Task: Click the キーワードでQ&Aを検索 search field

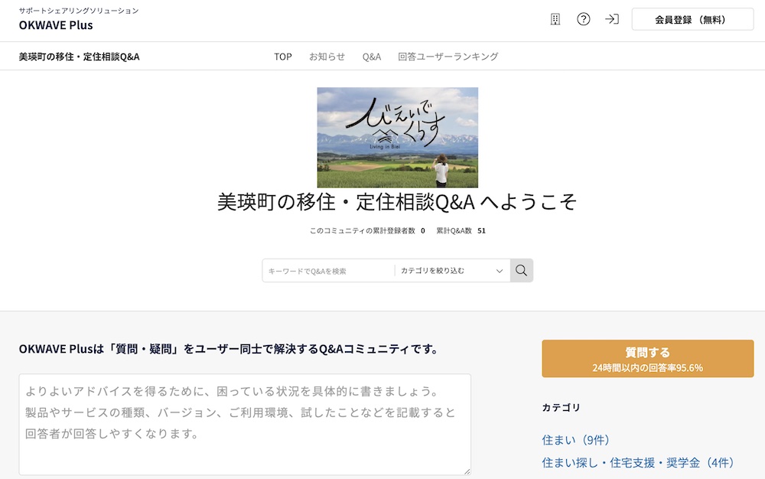Action: [329, 270]
